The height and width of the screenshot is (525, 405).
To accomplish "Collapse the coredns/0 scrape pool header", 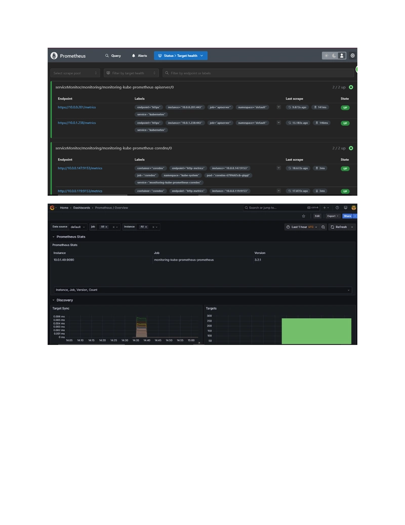I will point(204,148).
